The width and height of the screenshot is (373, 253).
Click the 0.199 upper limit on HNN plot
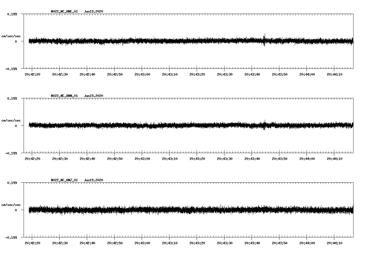point(12,98)
